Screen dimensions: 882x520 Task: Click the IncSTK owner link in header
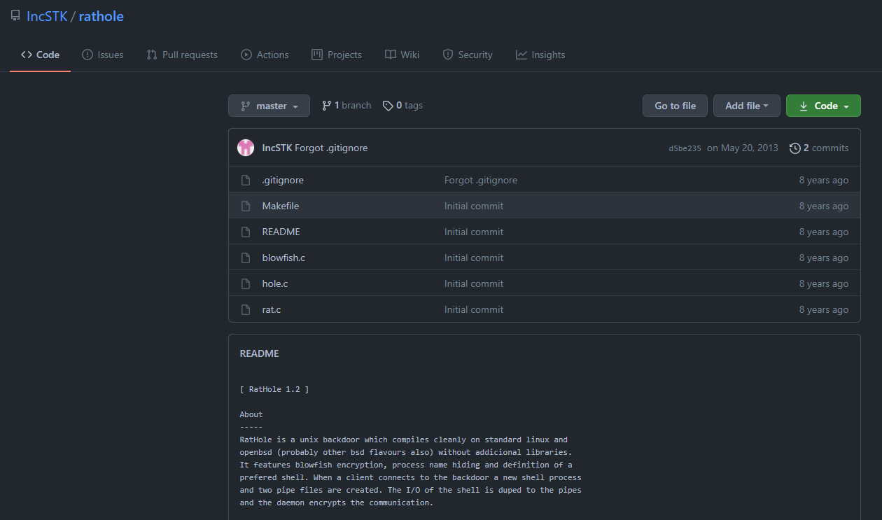[x=47, y=16]
